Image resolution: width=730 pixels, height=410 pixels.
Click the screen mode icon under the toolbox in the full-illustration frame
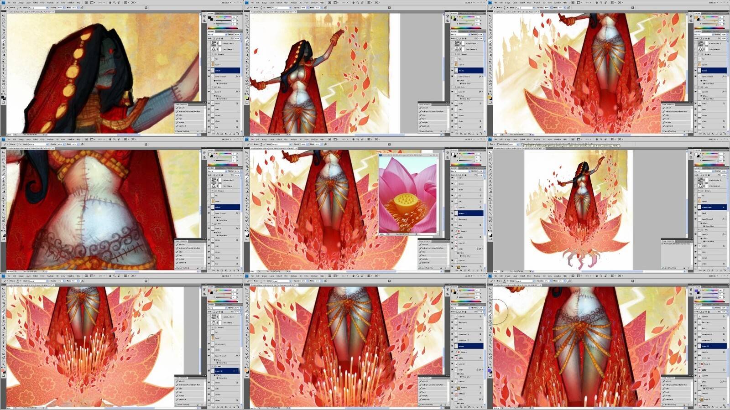(x=490, y=239)
